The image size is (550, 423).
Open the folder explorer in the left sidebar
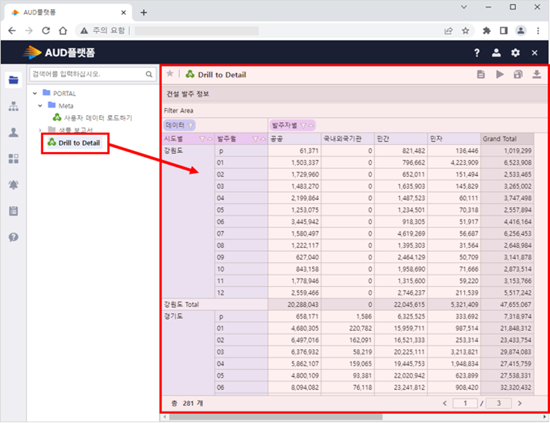click(13, 80)
